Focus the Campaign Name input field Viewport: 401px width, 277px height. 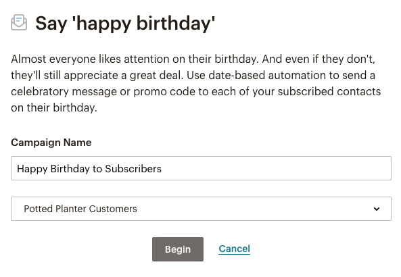coord(201,168)
